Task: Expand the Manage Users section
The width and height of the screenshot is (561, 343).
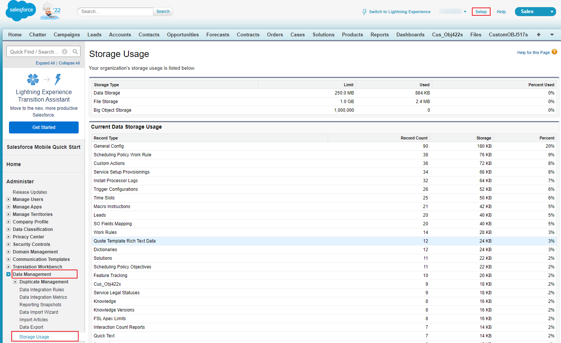Action: click(x=9, y=199)
